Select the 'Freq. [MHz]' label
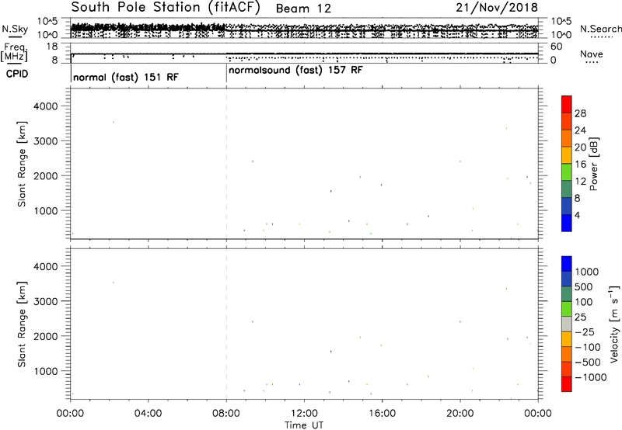 [x=15, y=52]
